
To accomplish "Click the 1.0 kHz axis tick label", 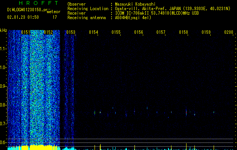I will point(3,67).
